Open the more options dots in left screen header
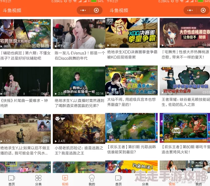This screenshot has width=210, height=186. (x=83, y=10)
